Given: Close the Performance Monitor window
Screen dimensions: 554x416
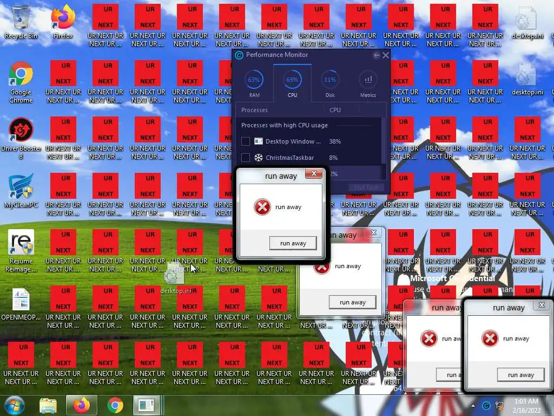Looking at the screenshot, I should point(385,55).
